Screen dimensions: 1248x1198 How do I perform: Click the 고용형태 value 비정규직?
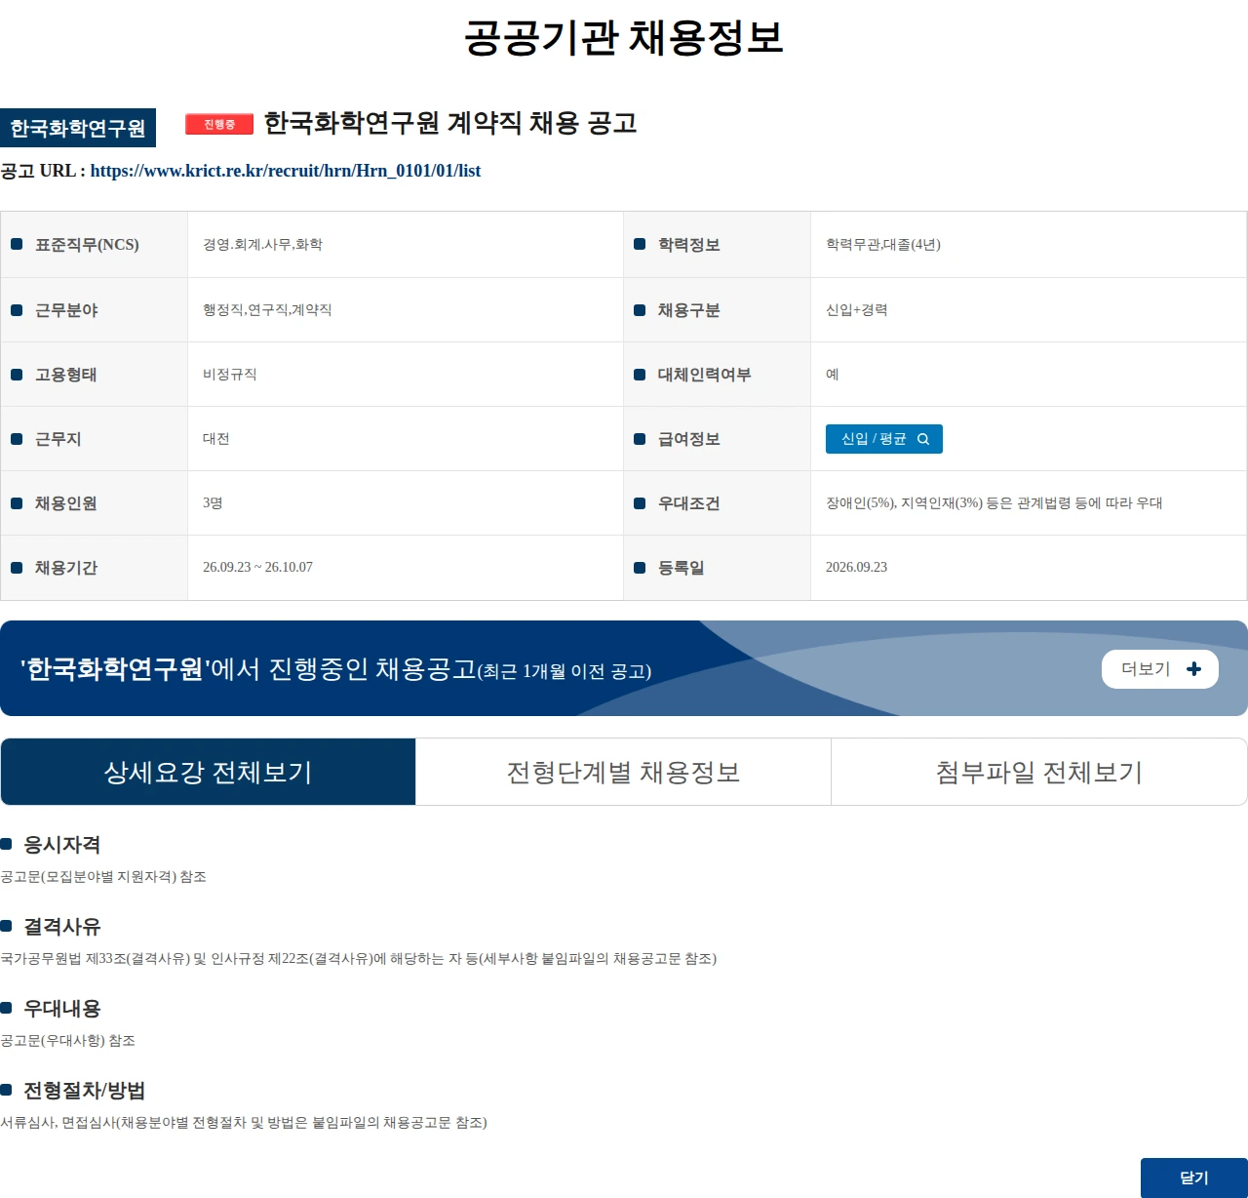(230, 374)
